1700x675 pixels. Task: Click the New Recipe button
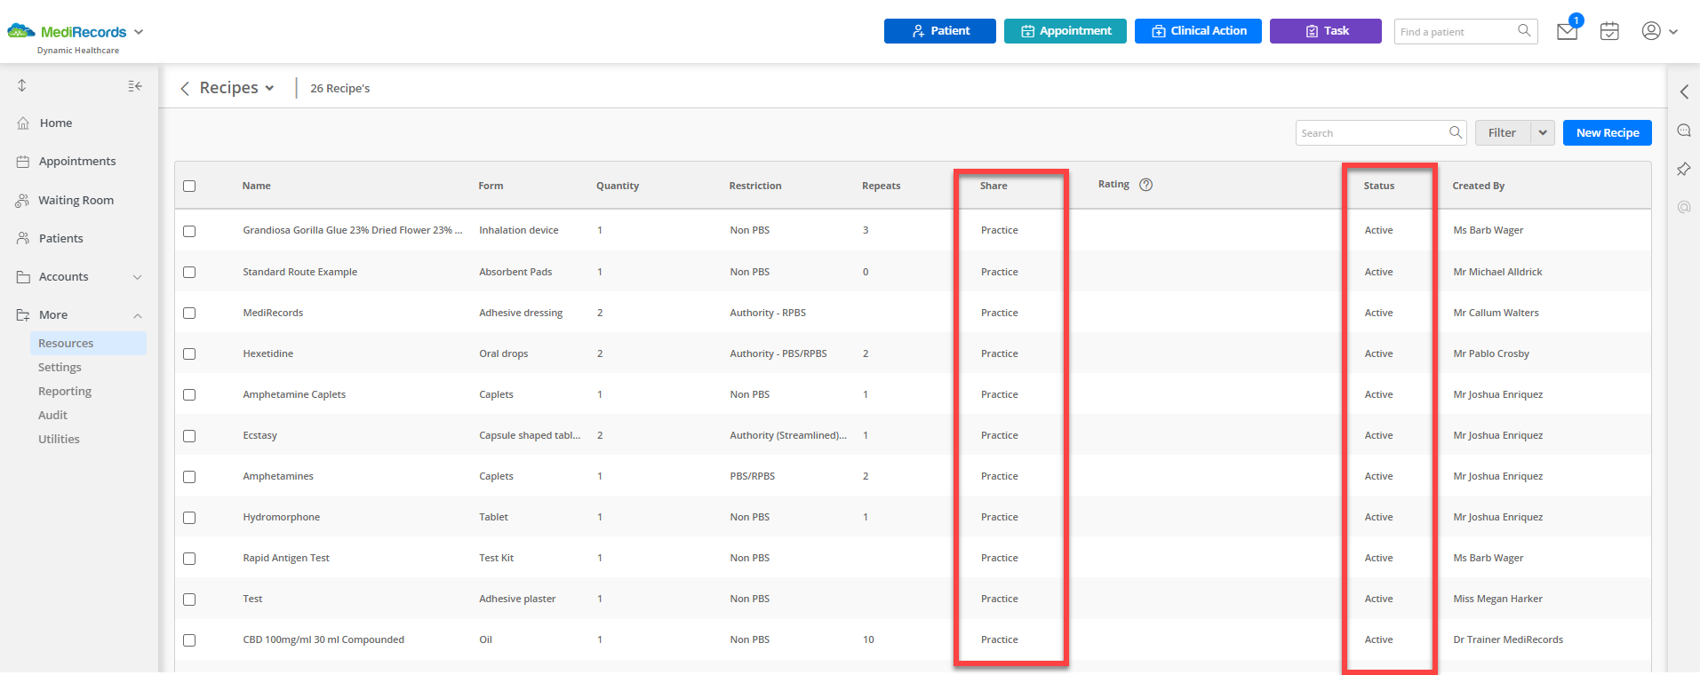click(x=1607, y=132)
